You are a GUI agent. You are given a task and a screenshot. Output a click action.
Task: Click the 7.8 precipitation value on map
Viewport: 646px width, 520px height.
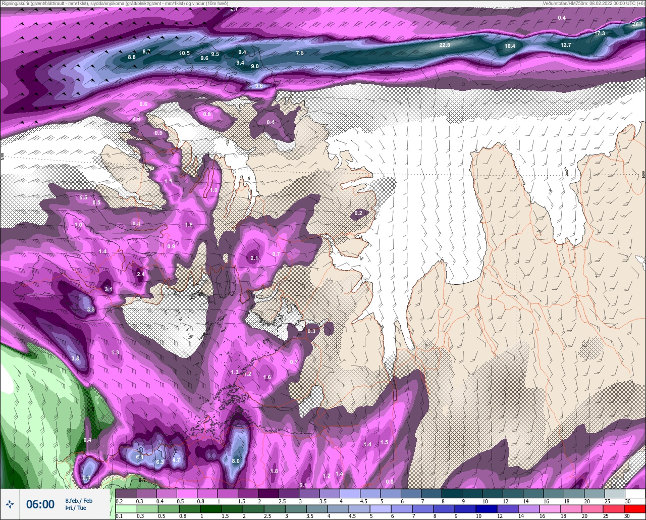tap(300, 53)
